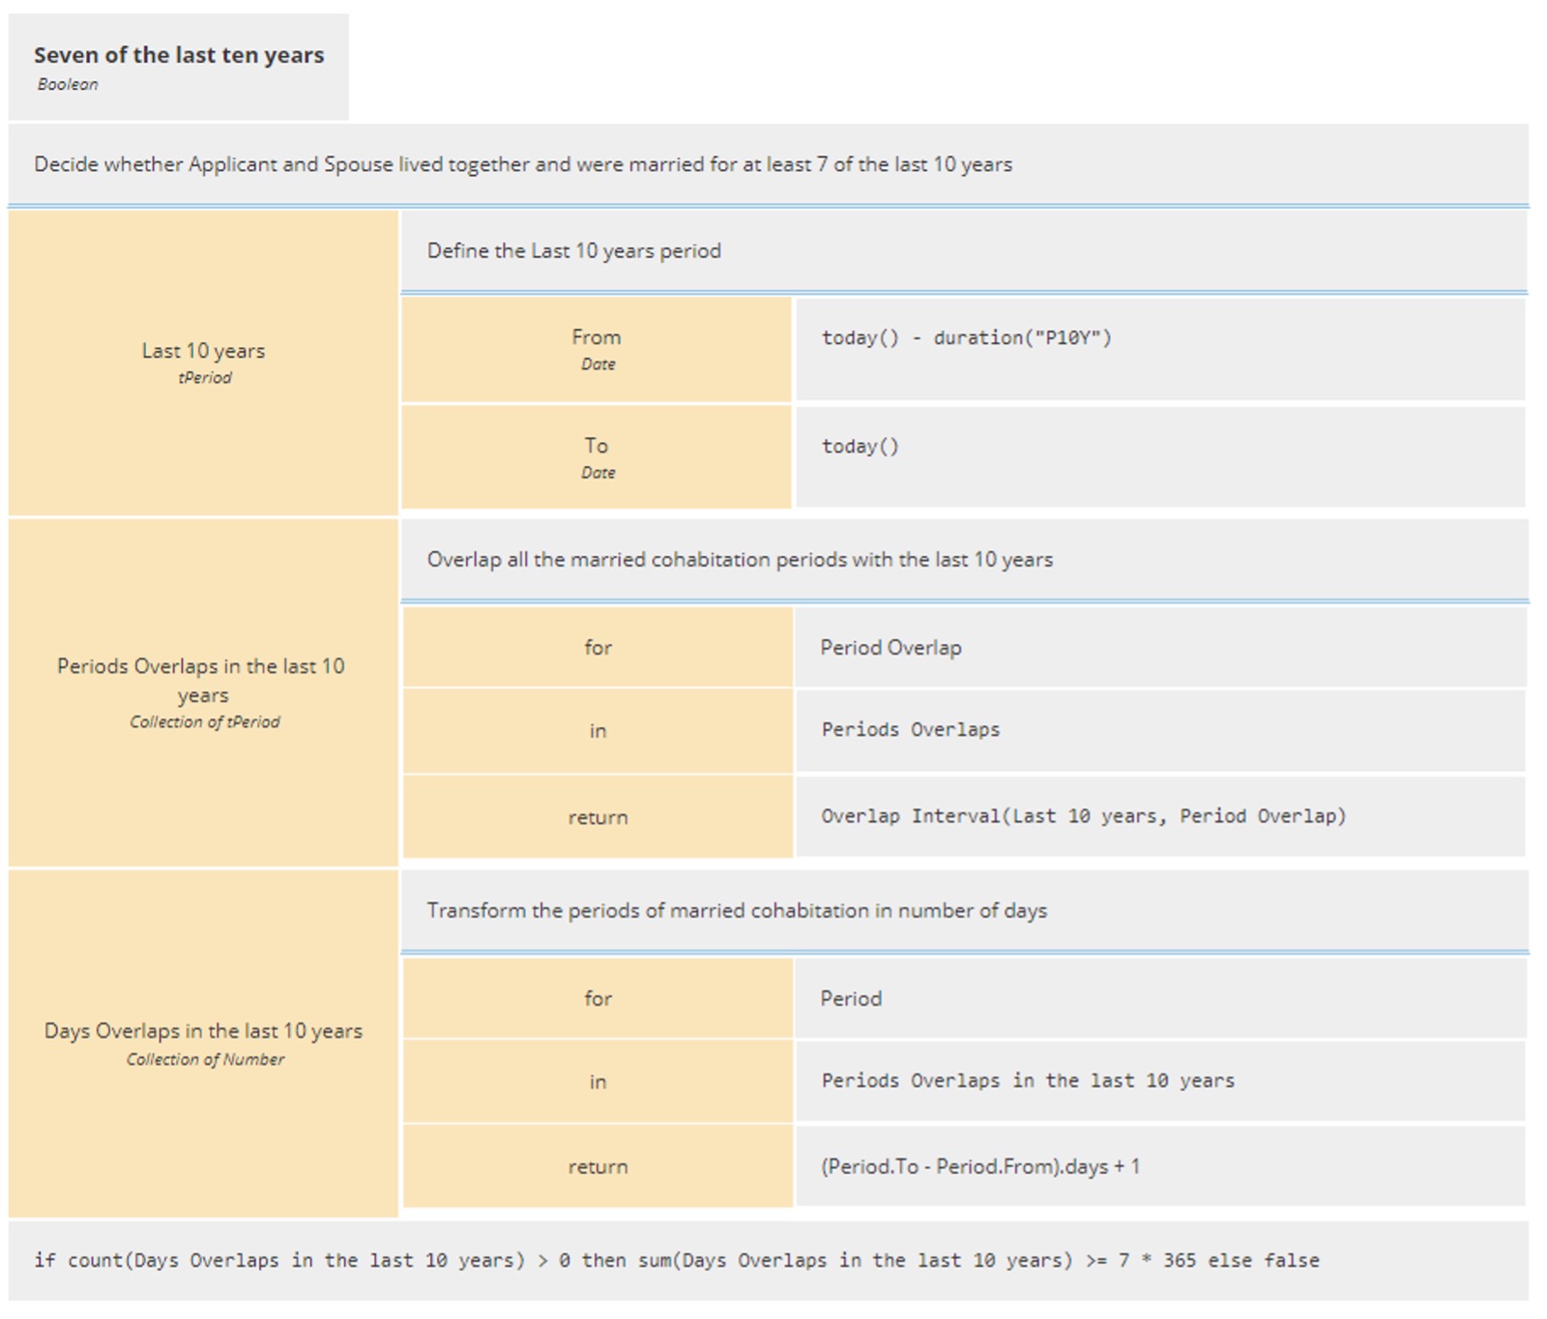This screenshot has width=1547, height=1319.
Task: Click the 'Transform the periods of married cohabitation' annotation
Action: pos(737,911)
